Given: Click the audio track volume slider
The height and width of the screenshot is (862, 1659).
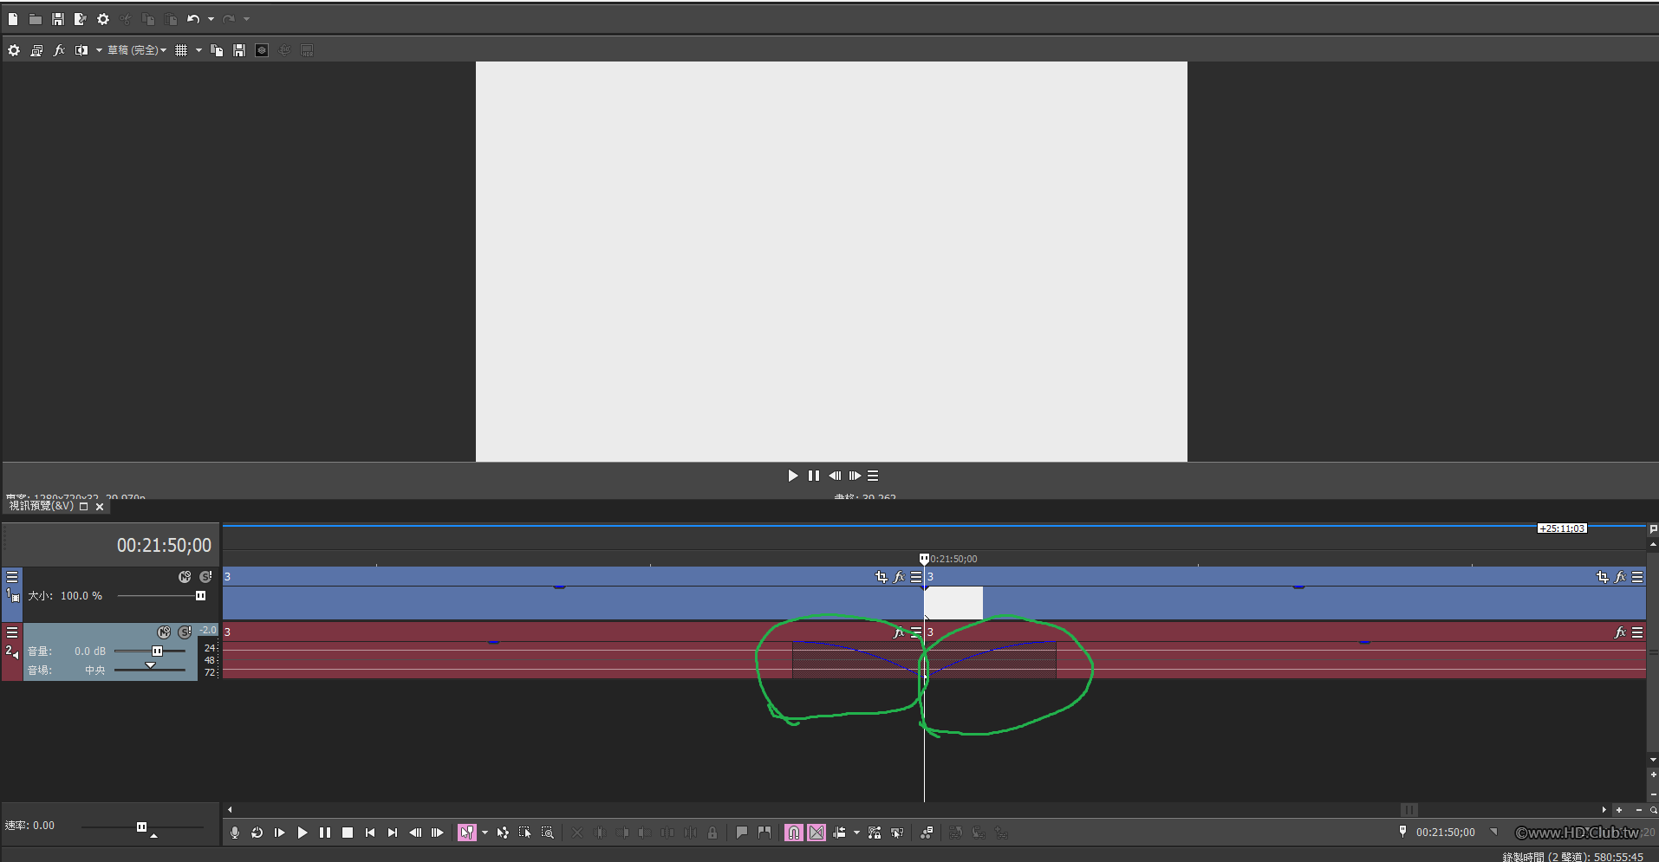Looking at the screenshot, I should coord(150,651).
